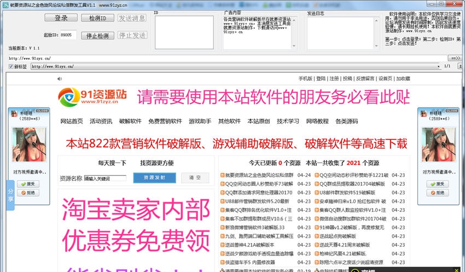Click 接受 in the left video-invite popup

pyautogui.click(x=28, y=184)
